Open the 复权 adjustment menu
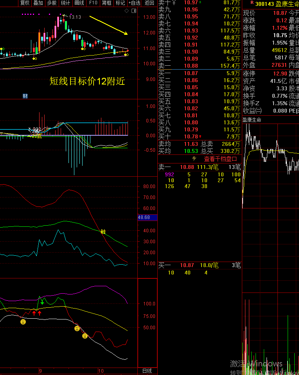The image size is (299, 375). point(25,3)
